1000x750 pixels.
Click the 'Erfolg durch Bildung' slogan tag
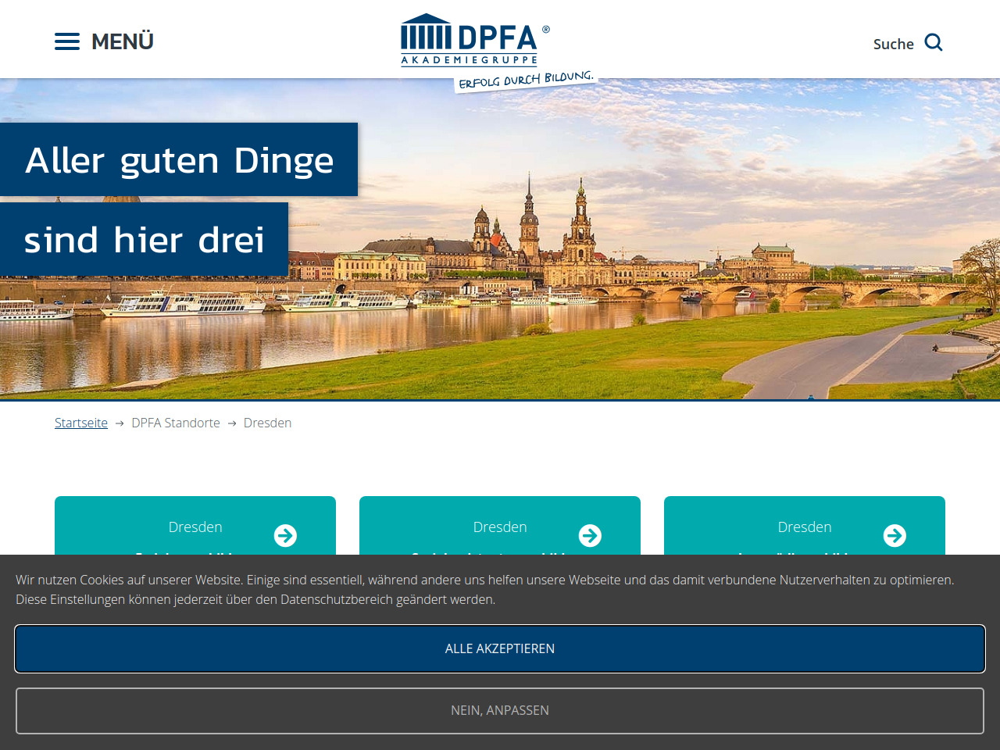click(526, 80)
